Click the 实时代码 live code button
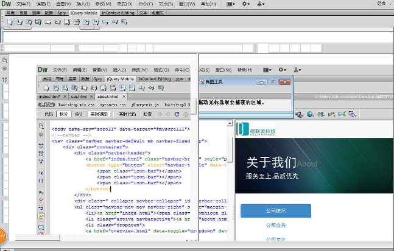 coord(127,114)
